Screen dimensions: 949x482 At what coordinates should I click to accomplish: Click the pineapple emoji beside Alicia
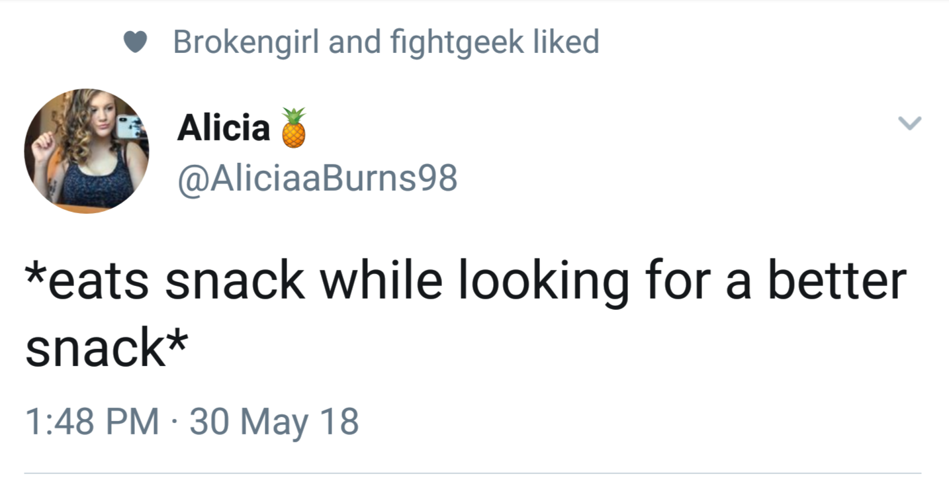click(x=293, y=127)
